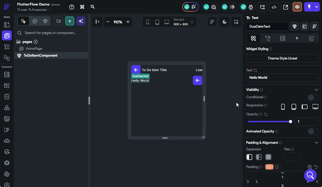The image size is (322, 187).
Task: Open the Properties panel design tab
Action: (x=253, y=38)
